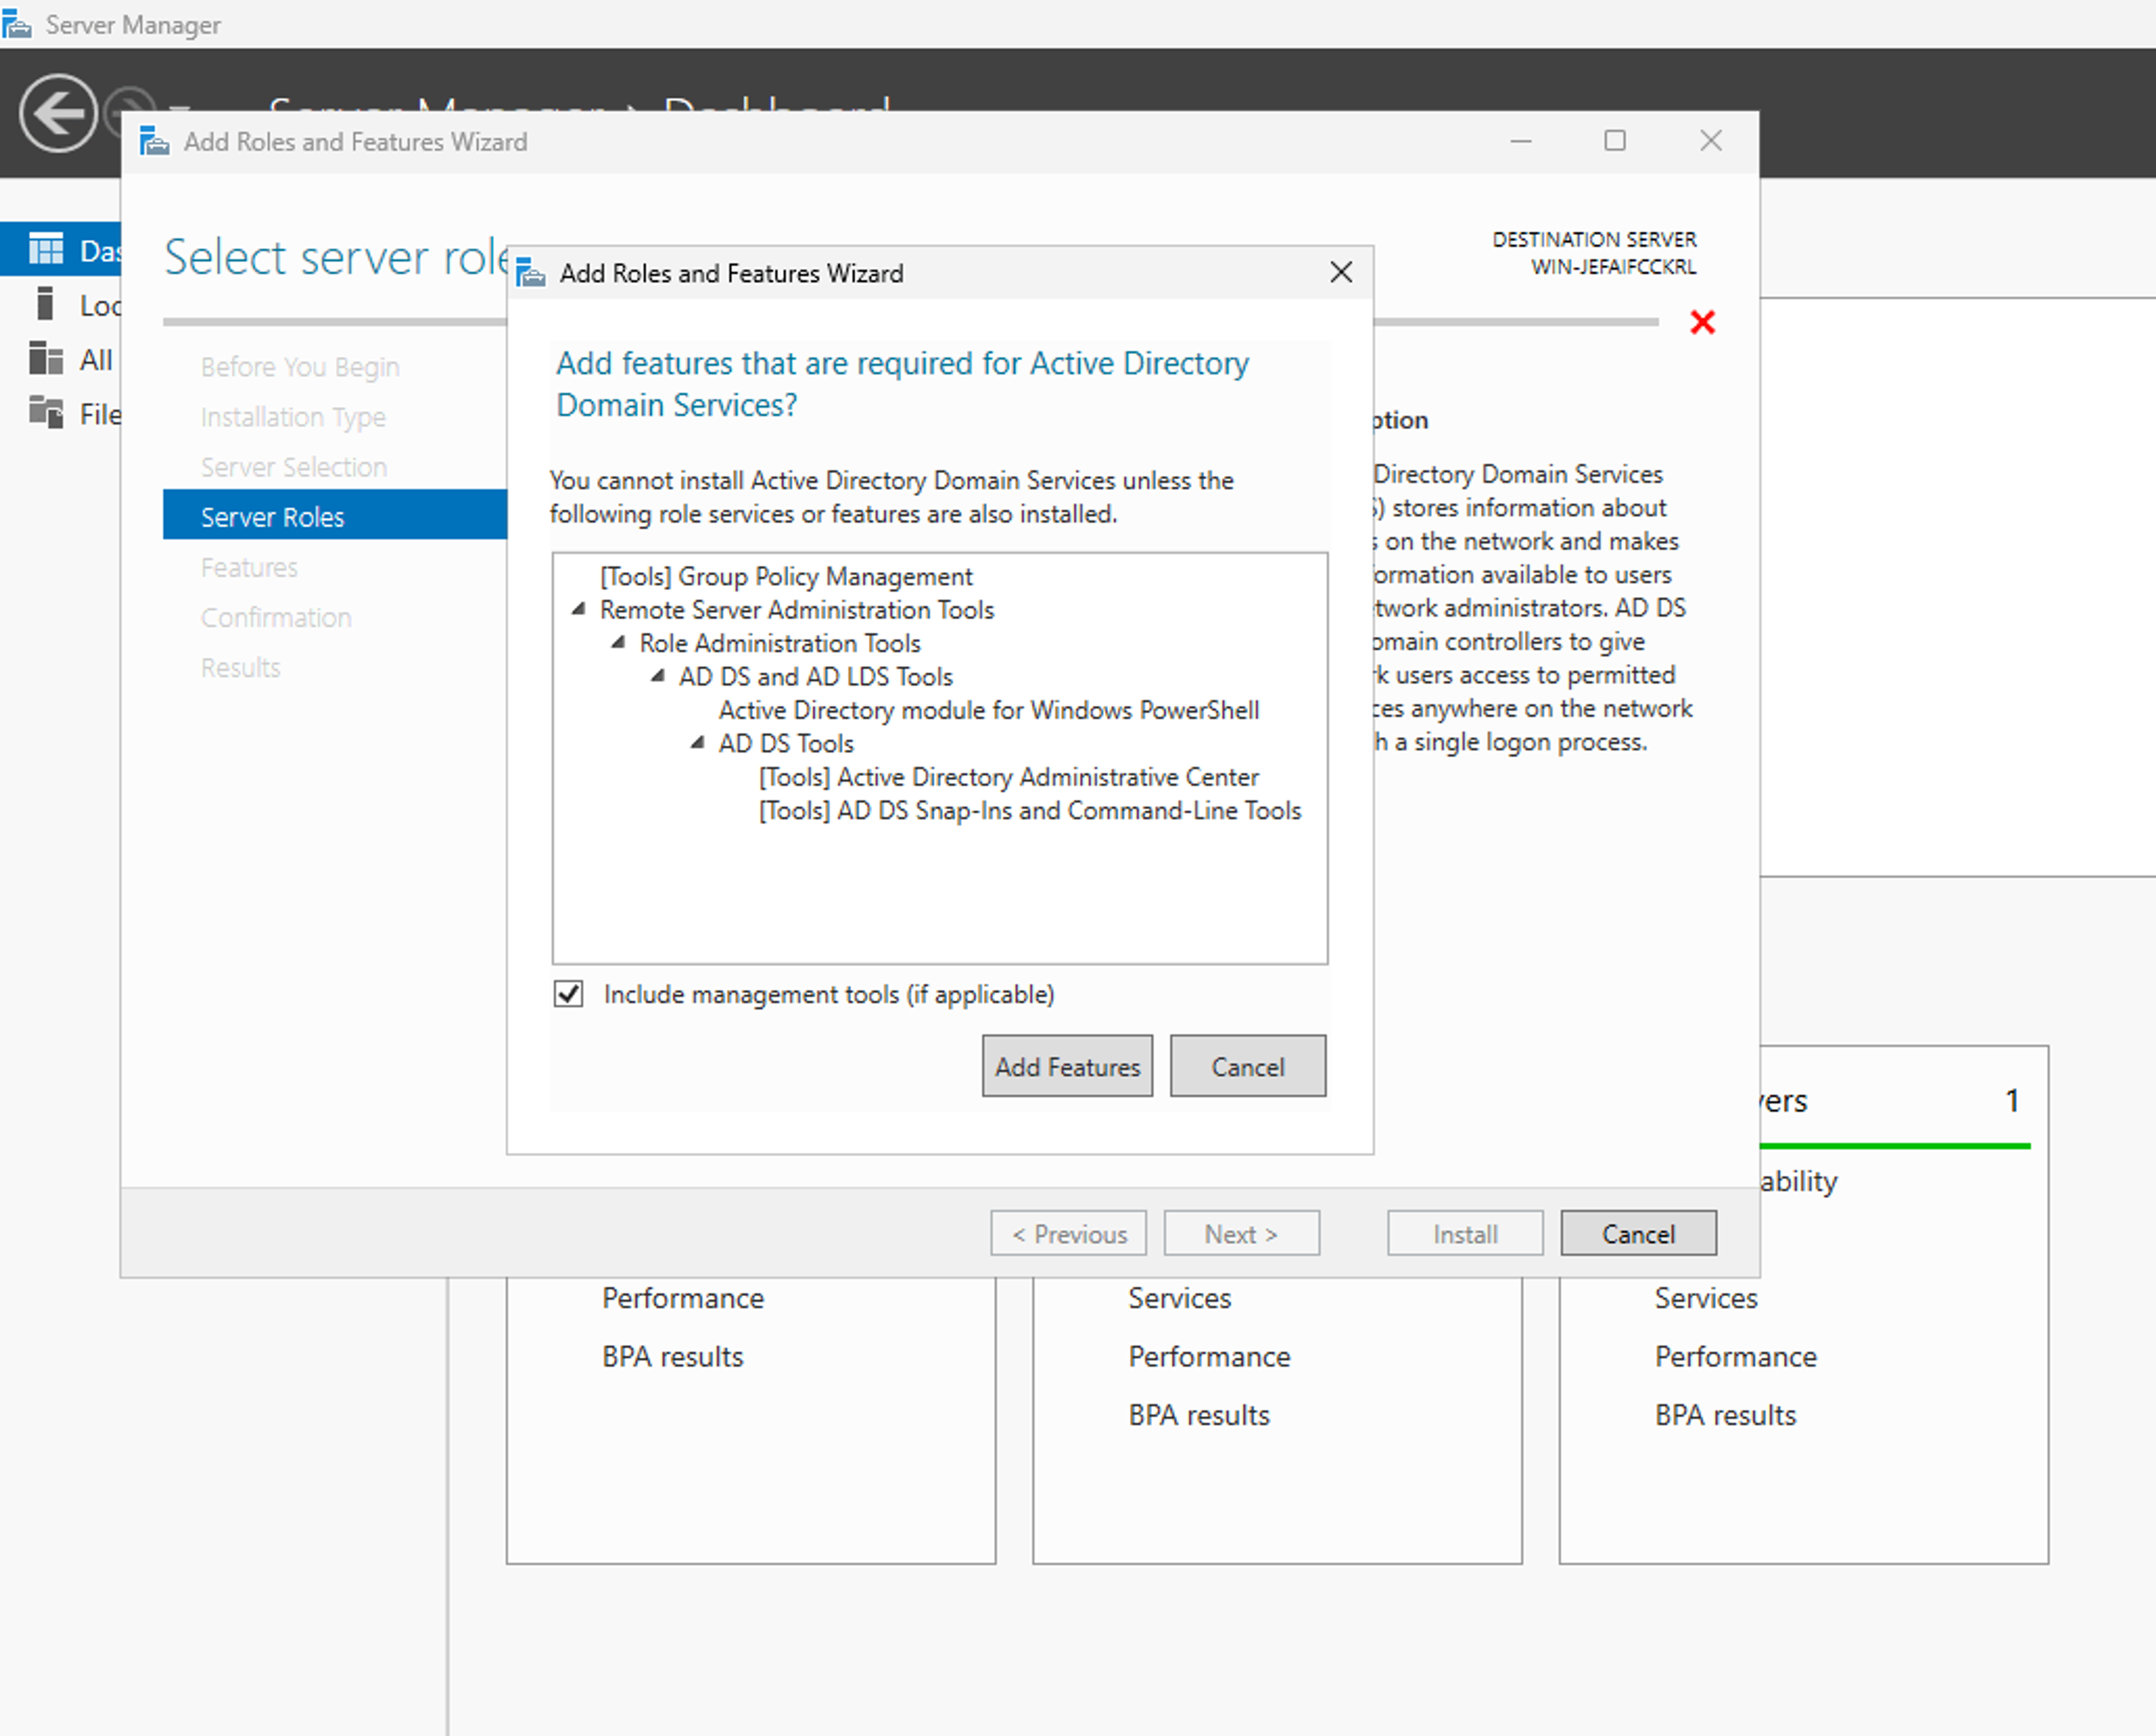
Task: Open the All Servers sidebar icon
Action: 46,358
